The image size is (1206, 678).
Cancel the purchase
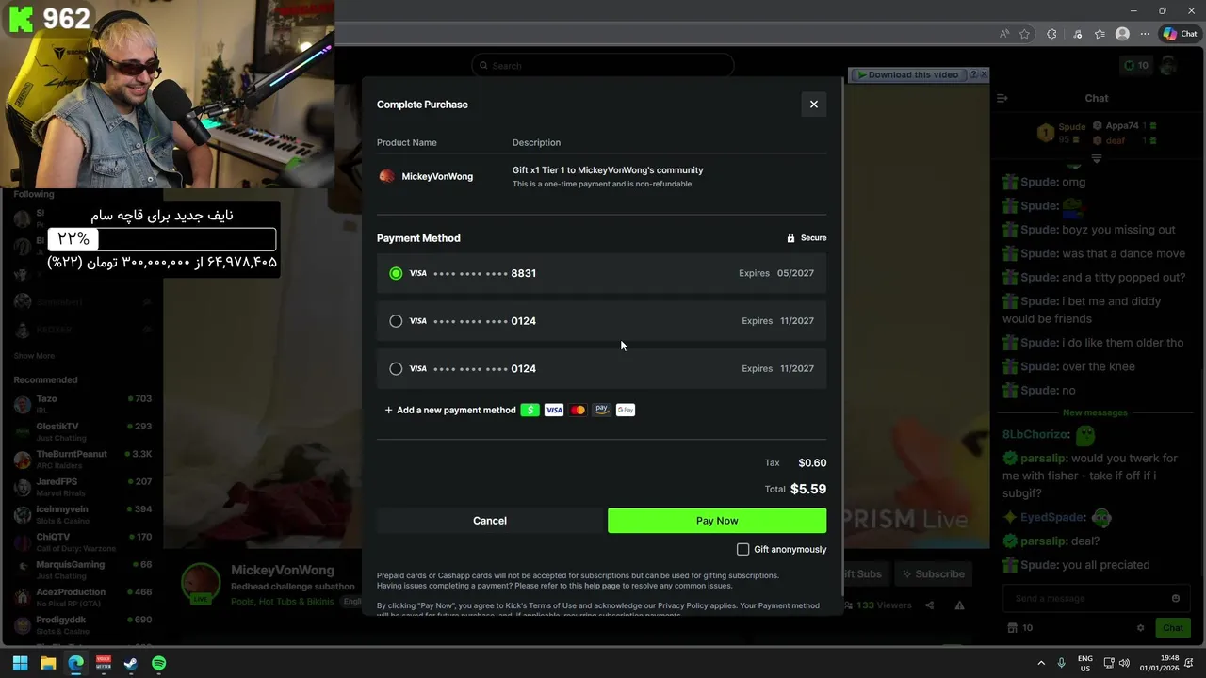pyautogui.click(x=490, y=521)
